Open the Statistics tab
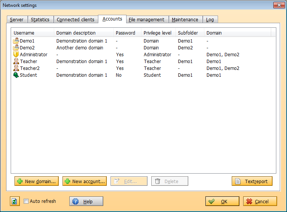Image resolution: width=287 pixels, height=212 pixels. (x=40, y=20)
